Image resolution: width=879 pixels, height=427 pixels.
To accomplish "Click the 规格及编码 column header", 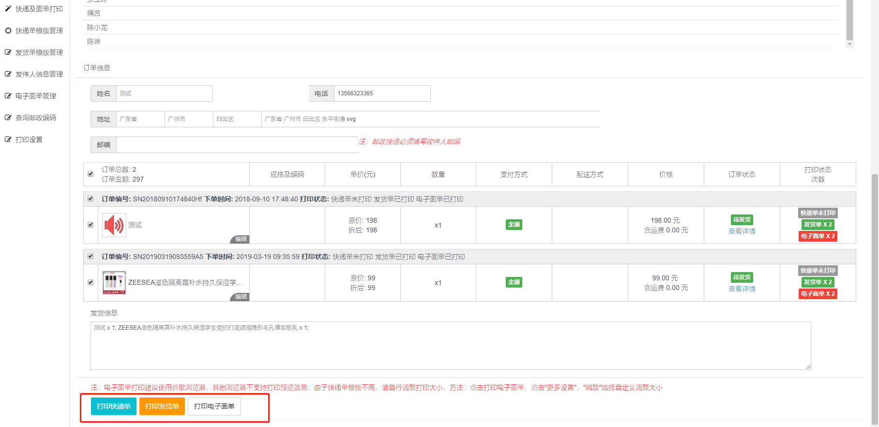I will pyautogui.click(x=287, y=174).
